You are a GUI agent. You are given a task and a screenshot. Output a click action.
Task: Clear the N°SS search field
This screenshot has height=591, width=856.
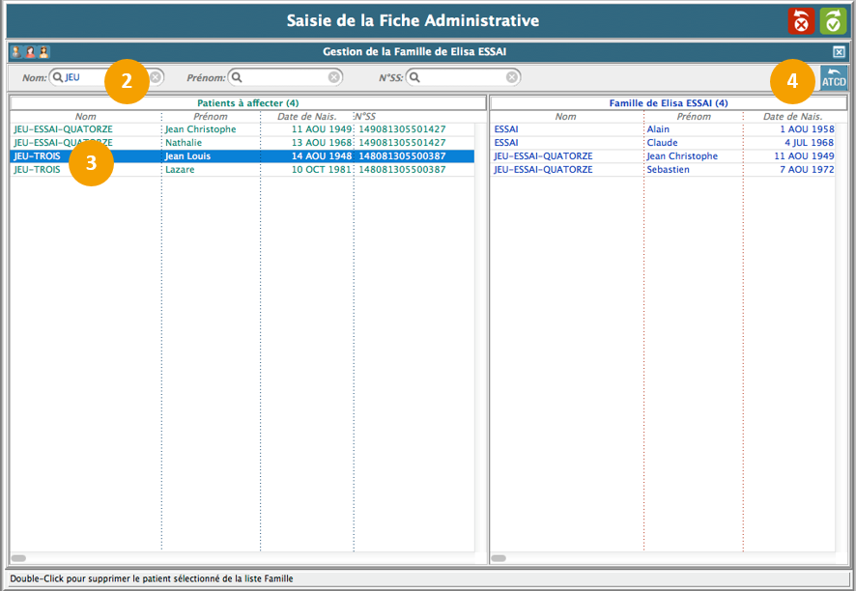(x=512, y=77)
